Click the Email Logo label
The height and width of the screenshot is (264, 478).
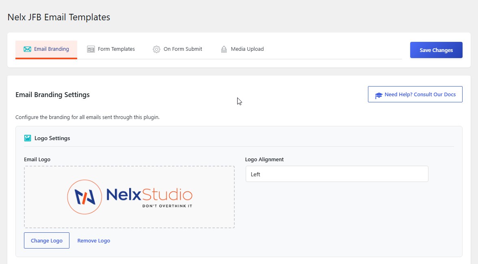click(37, 160)
